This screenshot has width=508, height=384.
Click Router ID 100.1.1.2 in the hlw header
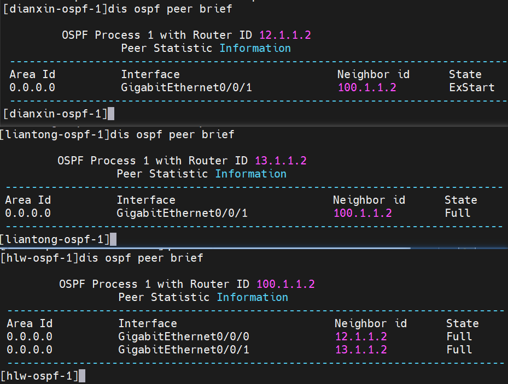(285, 284)
